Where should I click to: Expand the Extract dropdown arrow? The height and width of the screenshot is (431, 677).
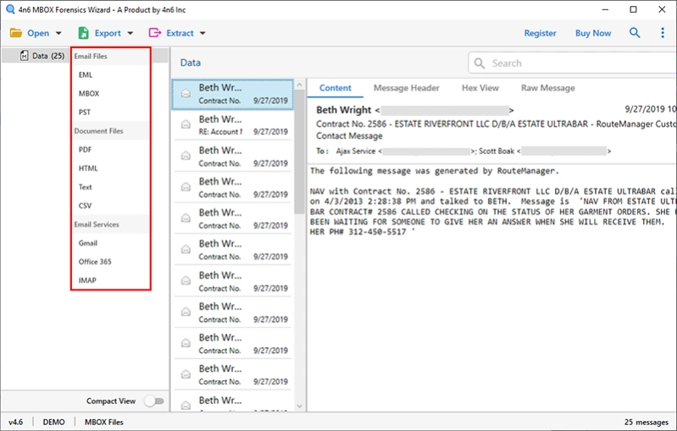pyautogui.click(x=203, y=33)
